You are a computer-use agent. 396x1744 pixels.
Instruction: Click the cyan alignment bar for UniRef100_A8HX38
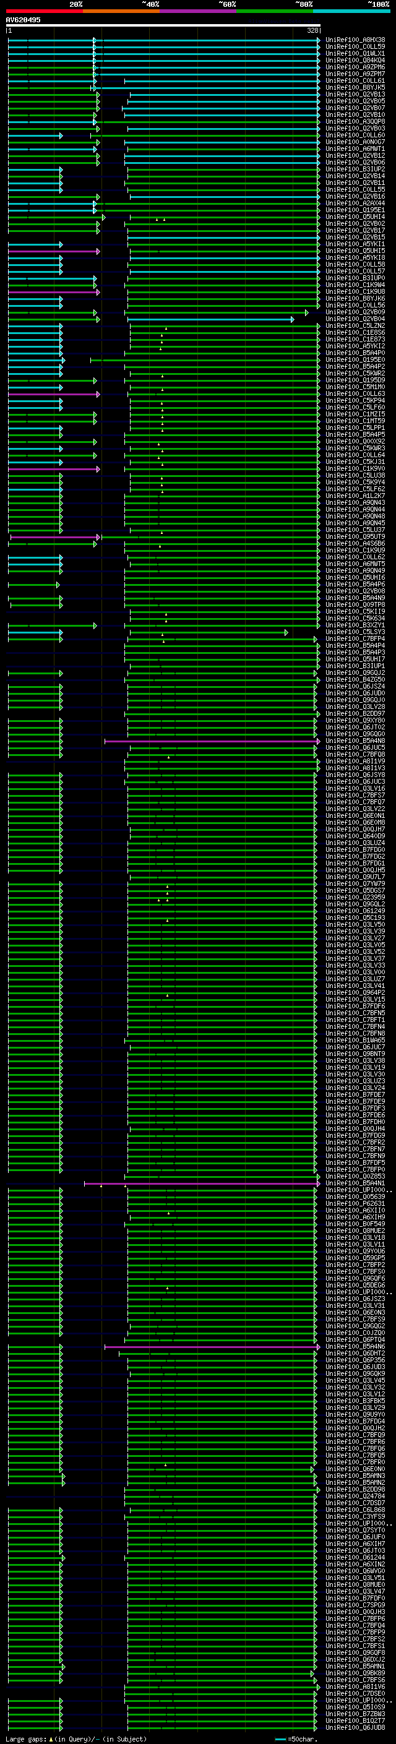coord(163,40)
